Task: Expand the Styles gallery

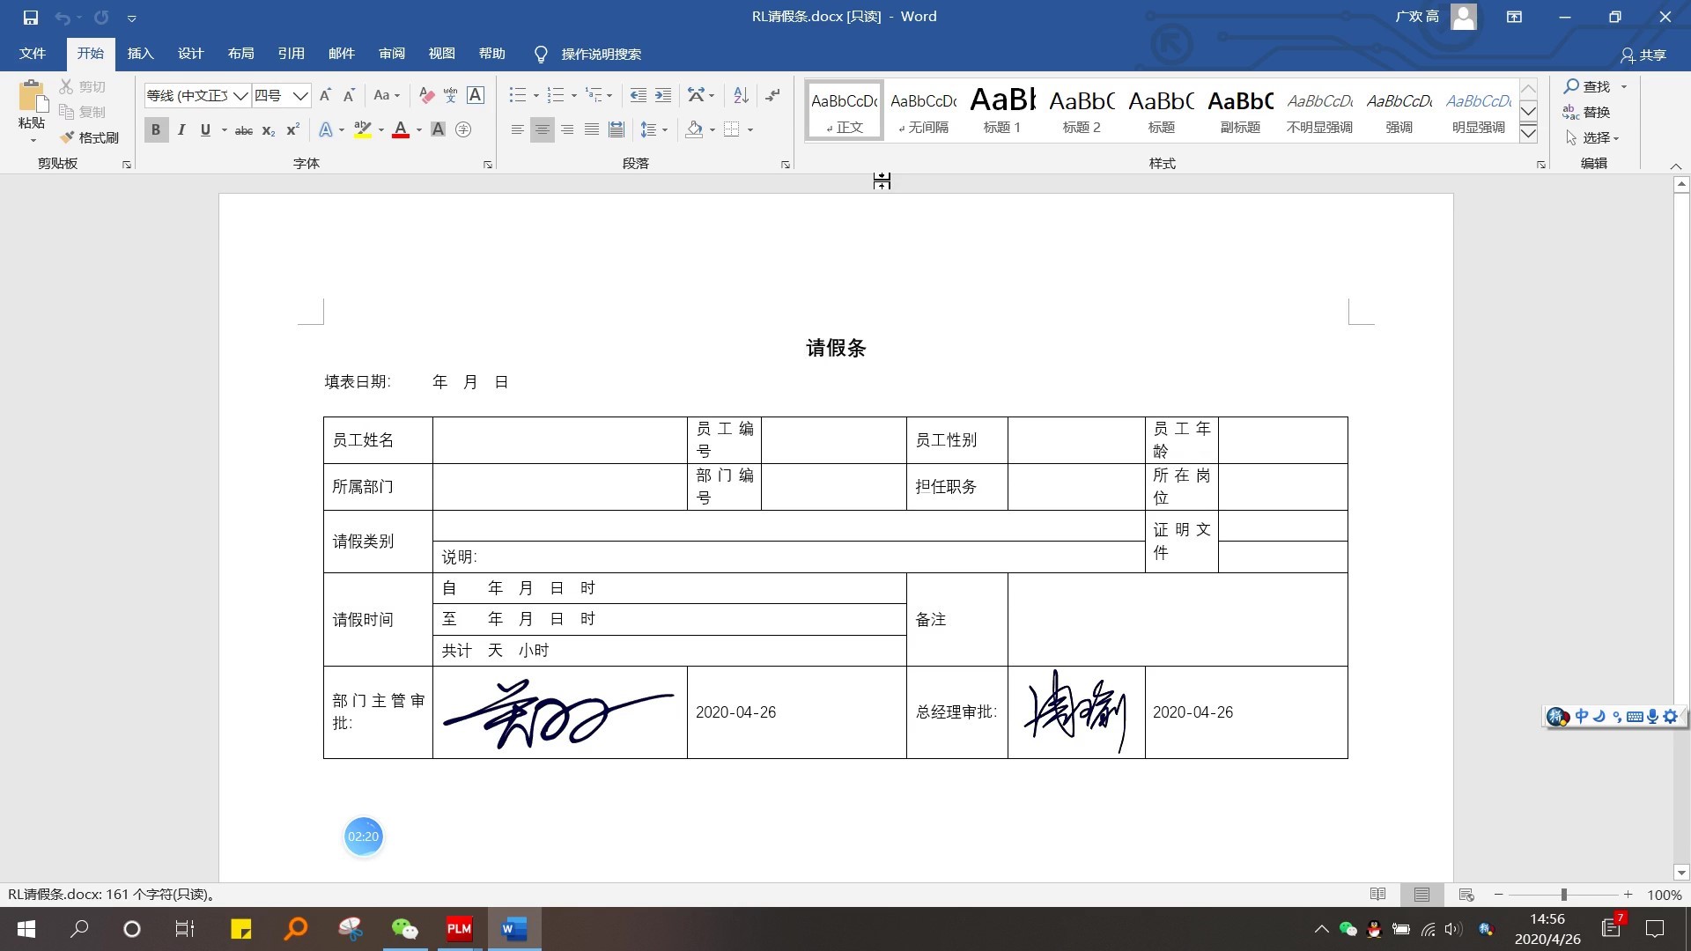Action: tap(1529, 134)
